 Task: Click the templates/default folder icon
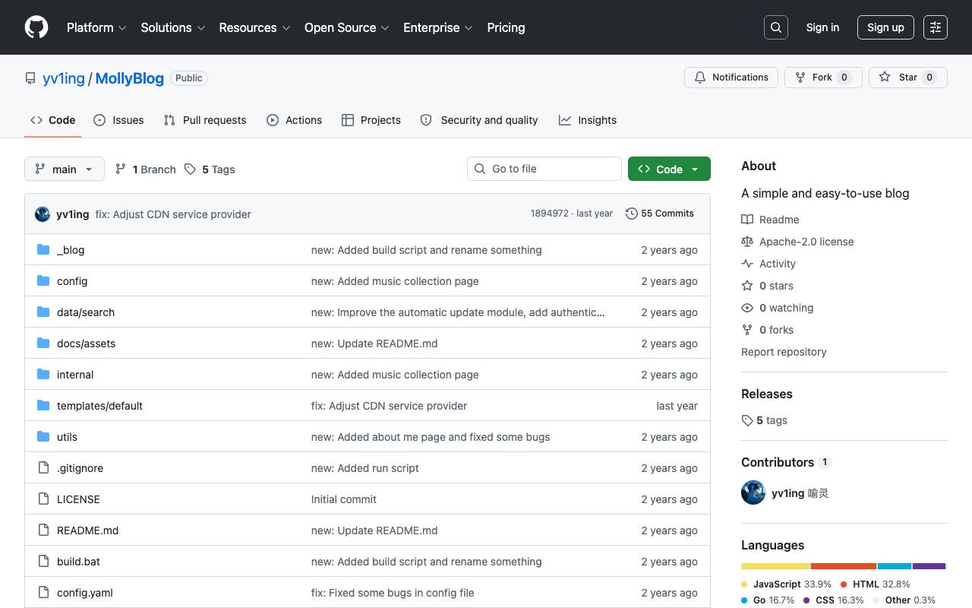(43, 406)
